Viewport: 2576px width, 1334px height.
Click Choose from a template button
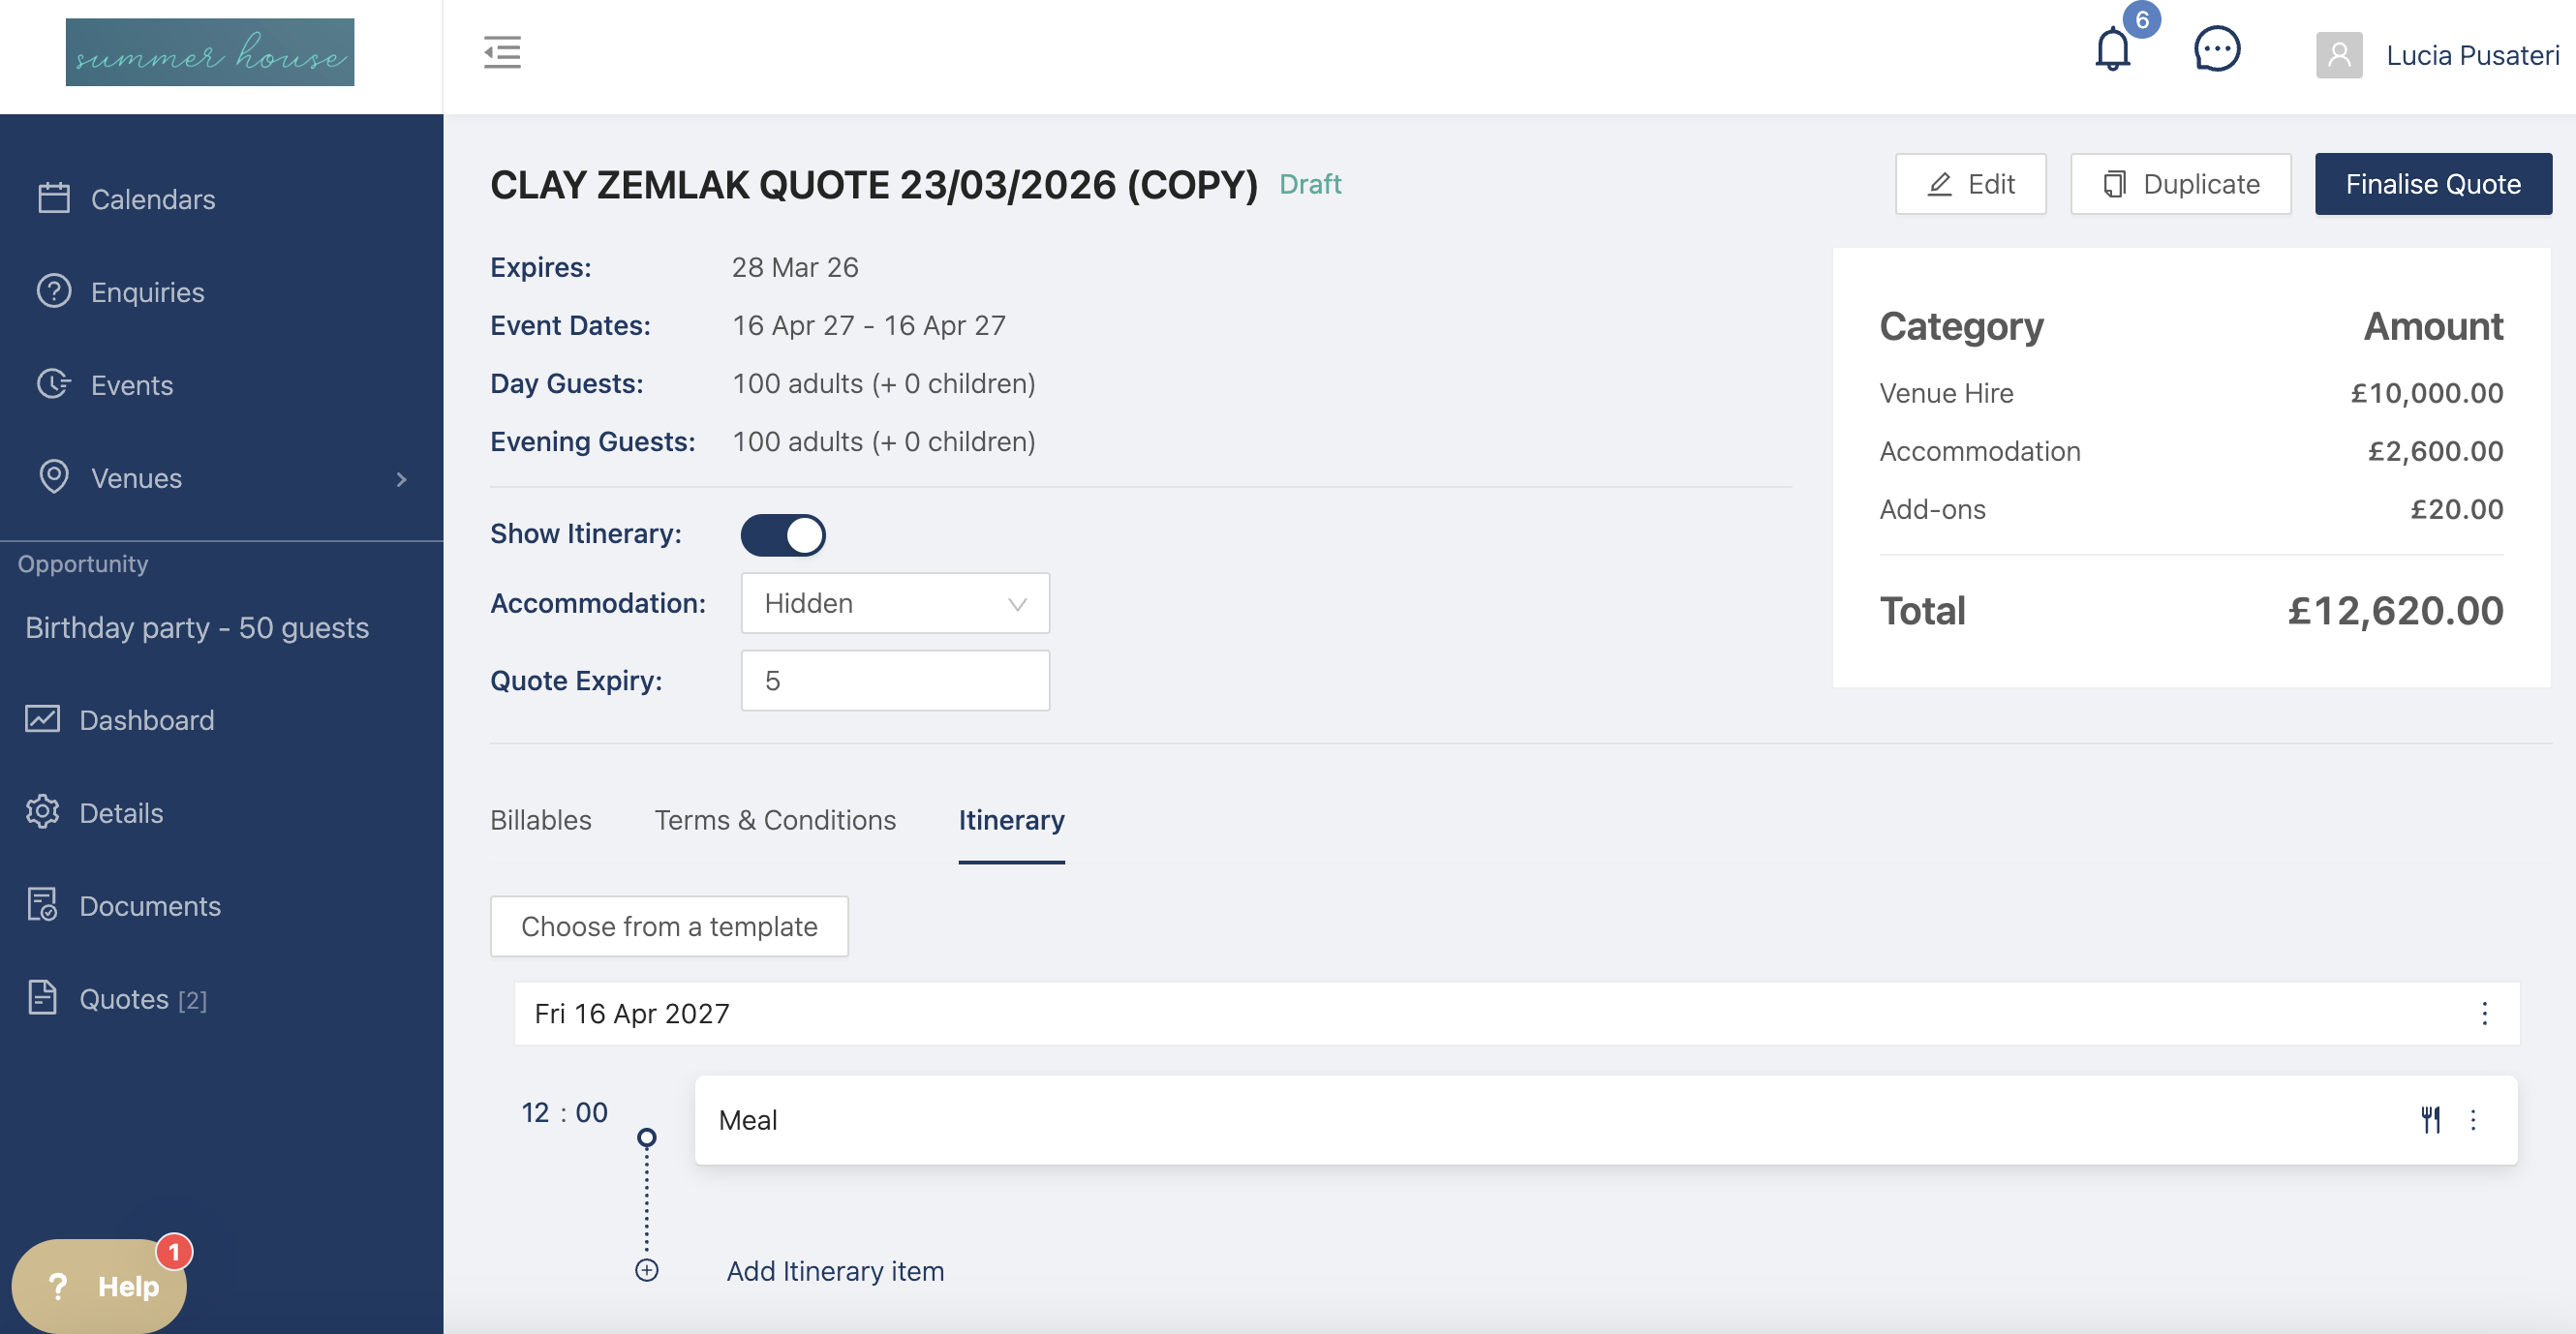coord(669,926)
